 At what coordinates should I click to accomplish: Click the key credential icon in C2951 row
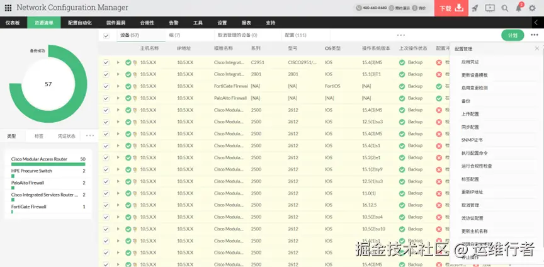point(135,62)
